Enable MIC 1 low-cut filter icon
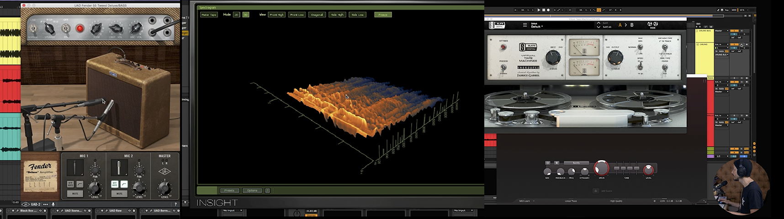The image size is (784, 219). (80, 184)
